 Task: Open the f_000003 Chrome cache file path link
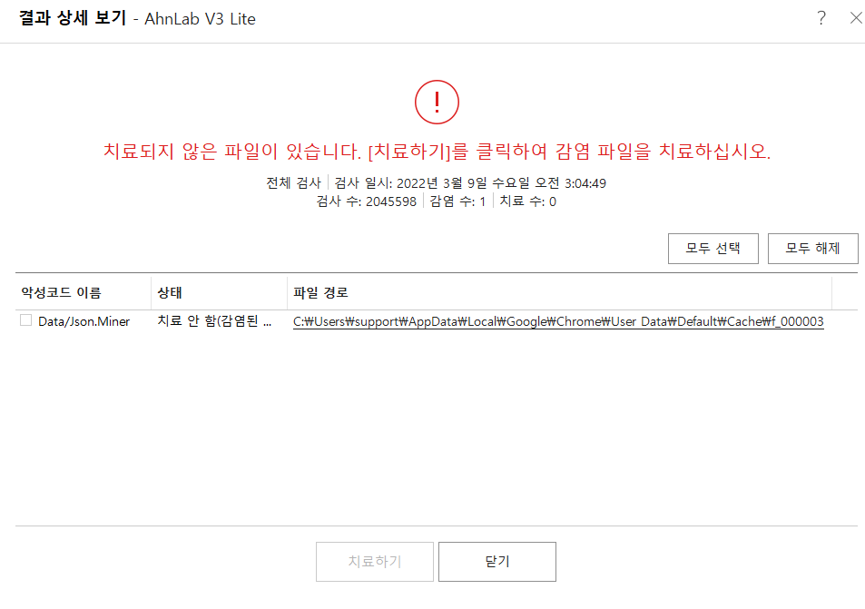pyautogui.click(x=558, y=321)
